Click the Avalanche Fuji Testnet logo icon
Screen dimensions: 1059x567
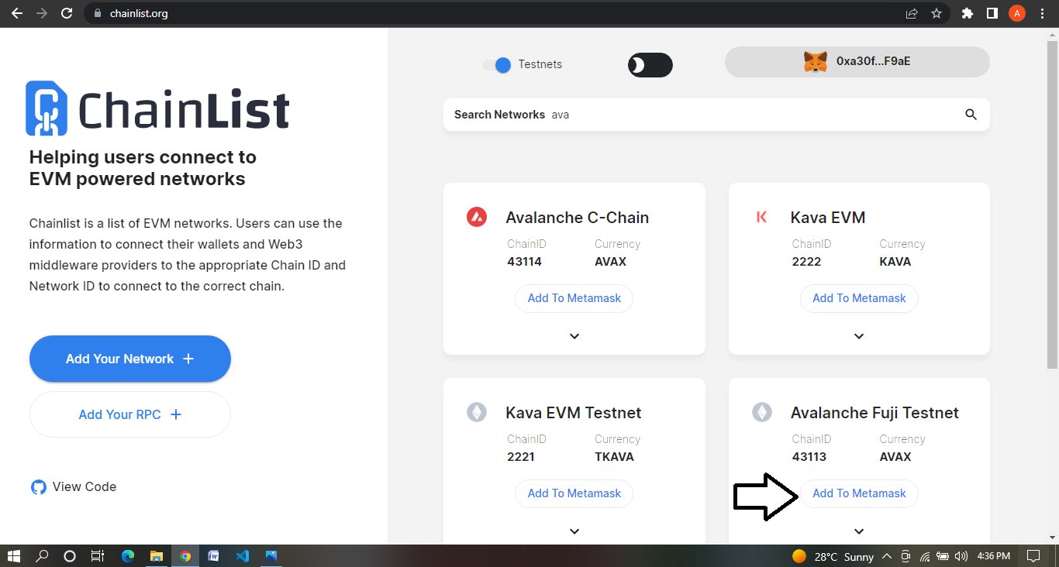click(x=761, y=413)
